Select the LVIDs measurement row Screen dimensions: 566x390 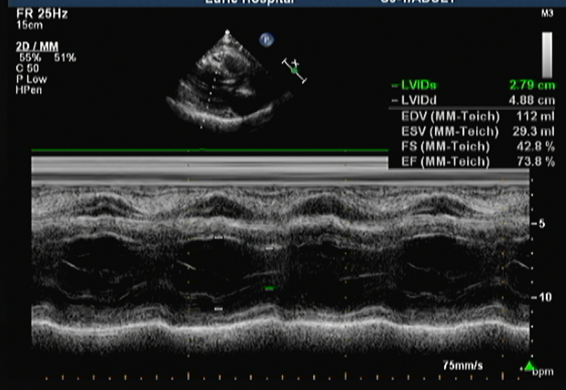click(x=473, y=85)
